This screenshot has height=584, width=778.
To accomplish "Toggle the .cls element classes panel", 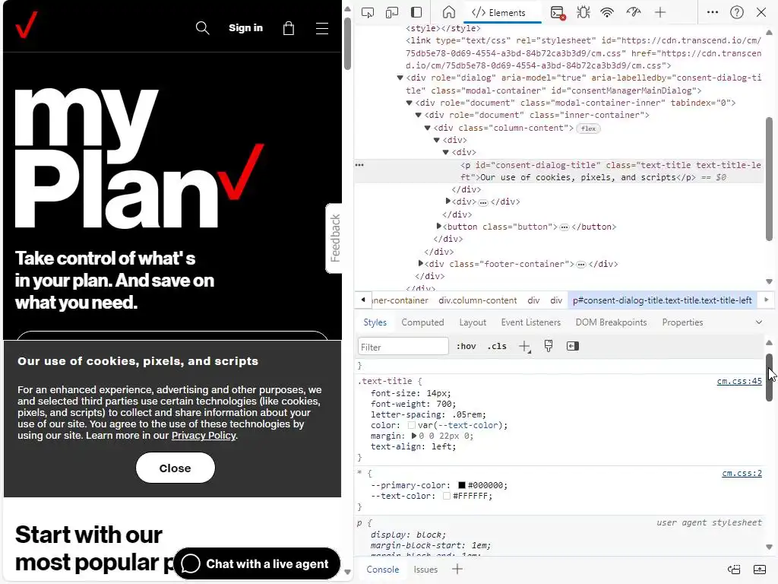I will point(497,346).
